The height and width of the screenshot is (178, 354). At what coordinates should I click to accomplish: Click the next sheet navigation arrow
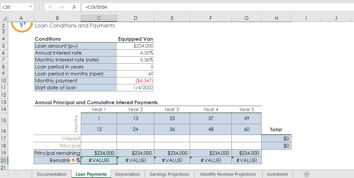[x=18, y=174]
